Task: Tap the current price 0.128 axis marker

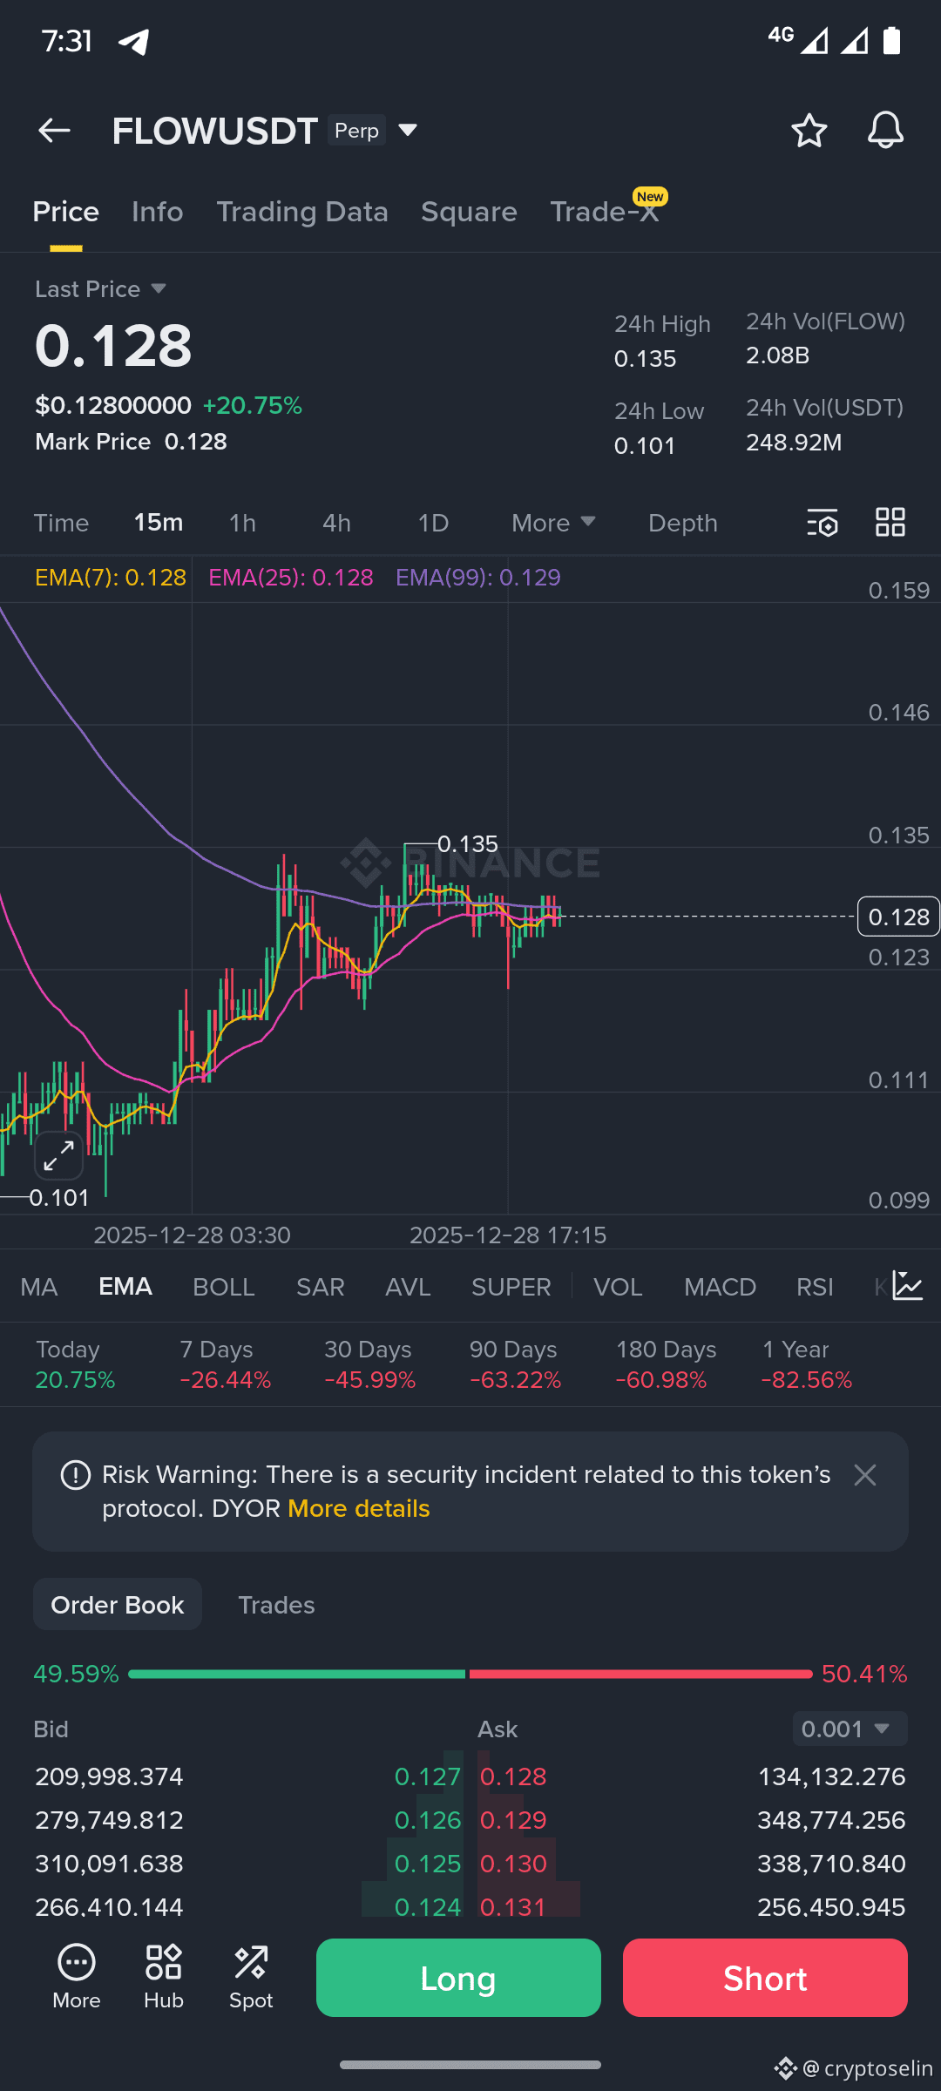Action: (x=898, y=917)
